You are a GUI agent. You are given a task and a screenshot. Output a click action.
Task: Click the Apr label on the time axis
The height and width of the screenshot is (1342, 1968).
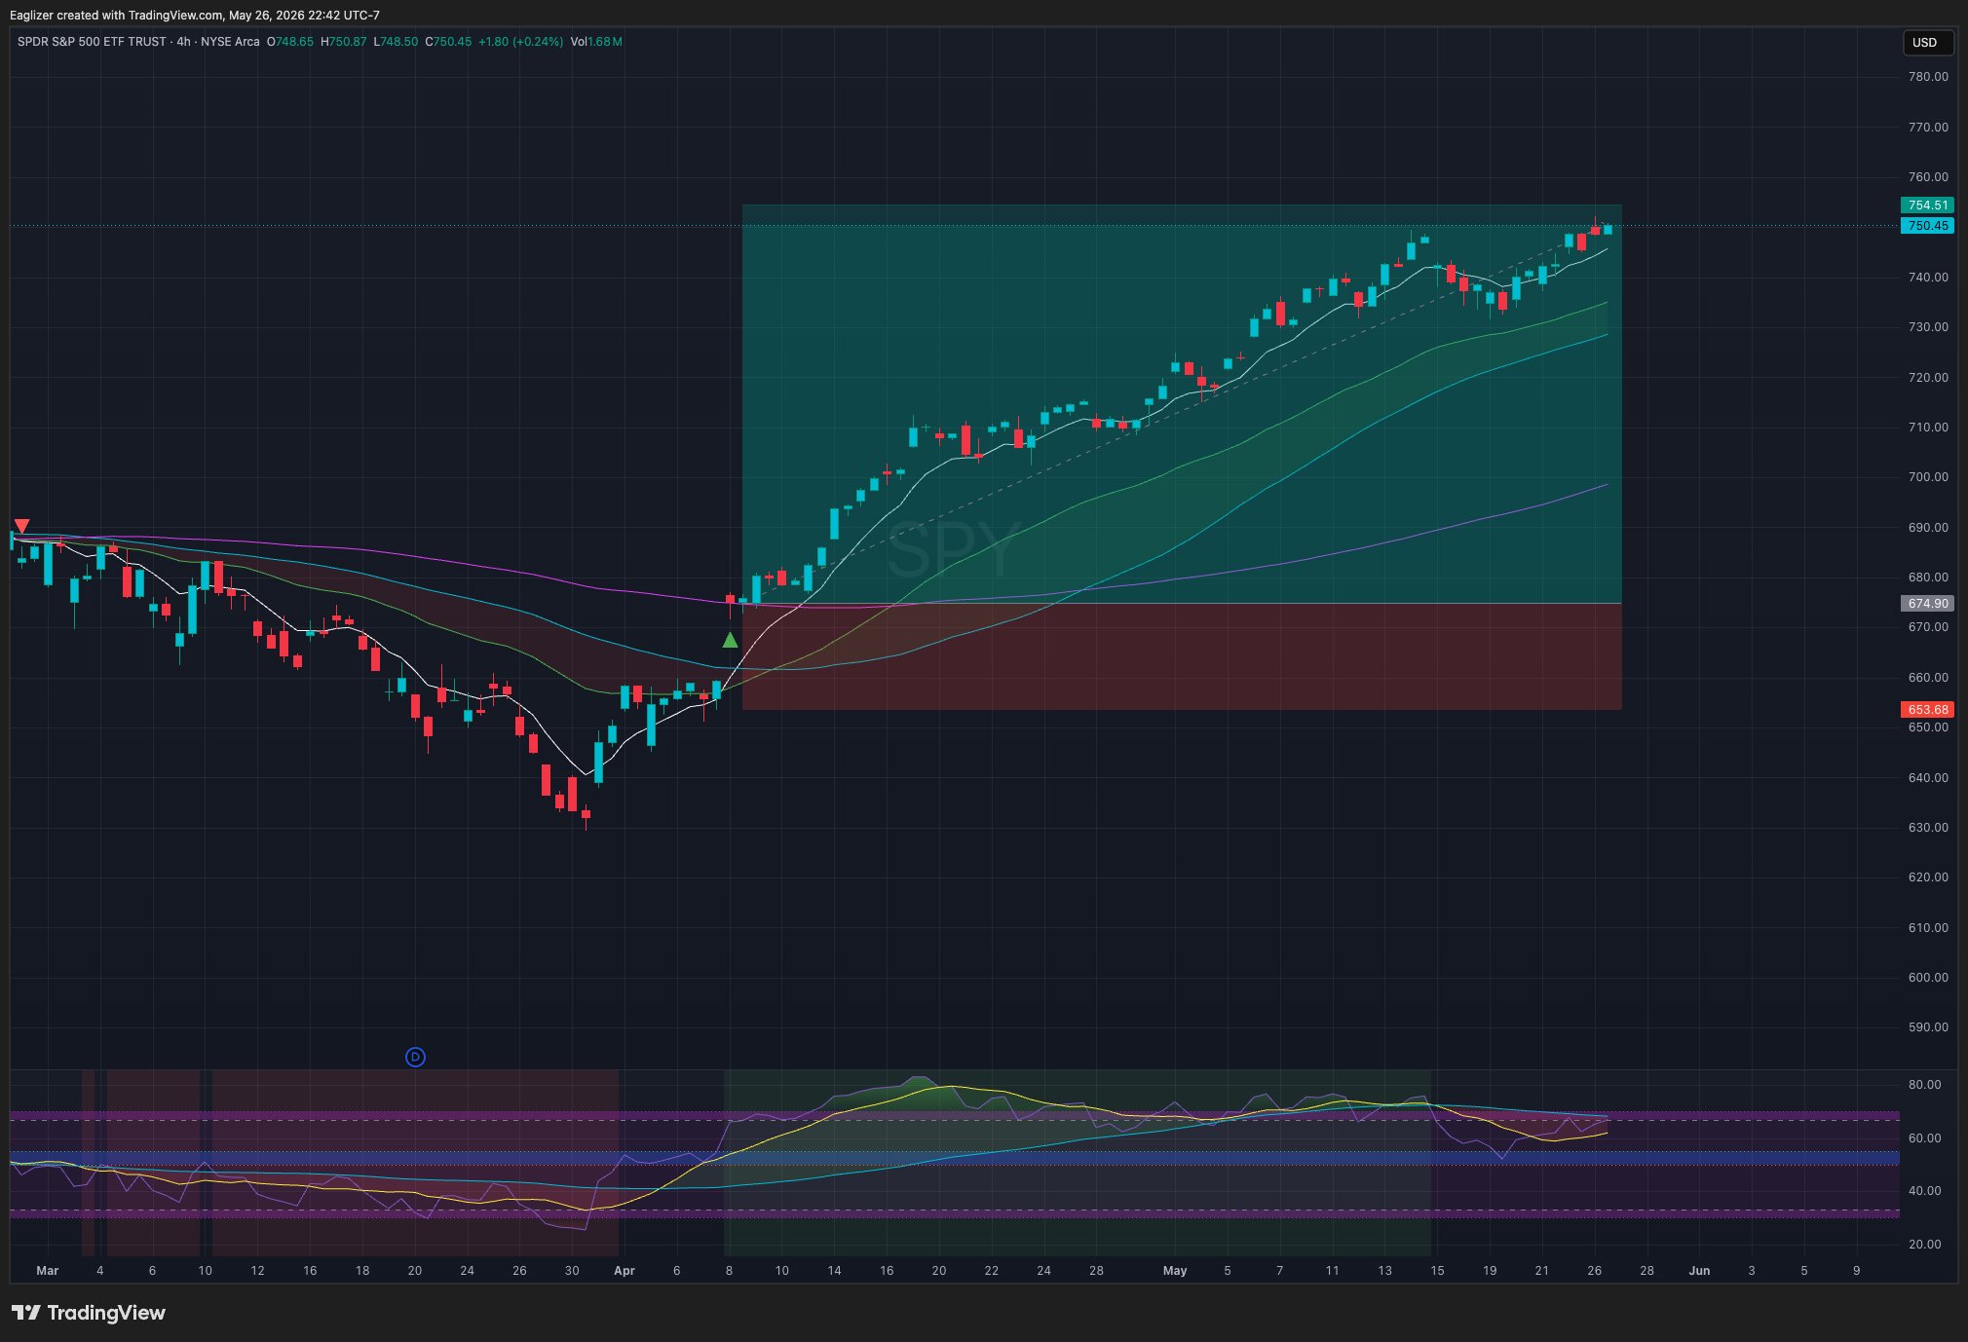click(x=624, y=1271)
